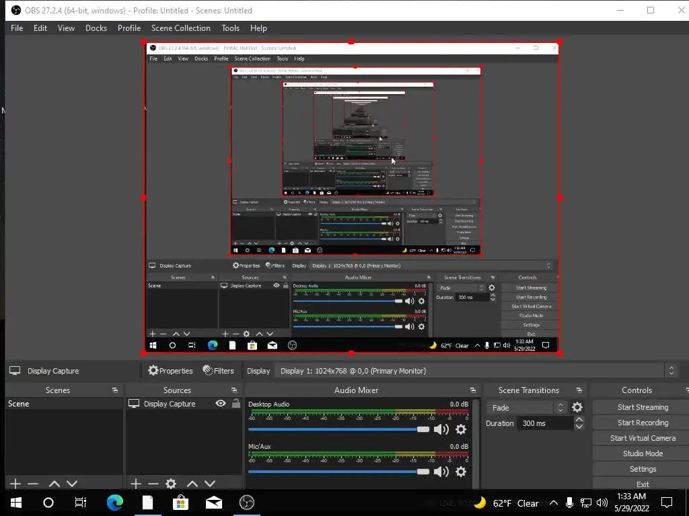Viewport: 689px width, 516px height.
Task: Open Cortana search circle on taskbar
Action: tap(48, 503)
